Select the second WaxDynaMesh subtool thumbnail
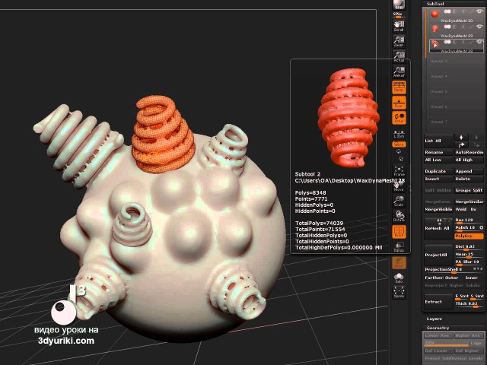 point(434,28)
